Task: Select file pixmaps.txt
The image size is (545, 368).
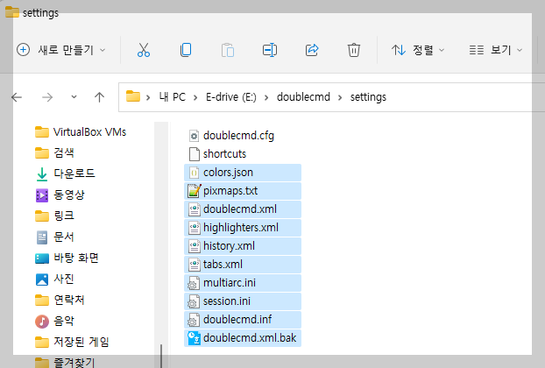Action: (243, 191)
